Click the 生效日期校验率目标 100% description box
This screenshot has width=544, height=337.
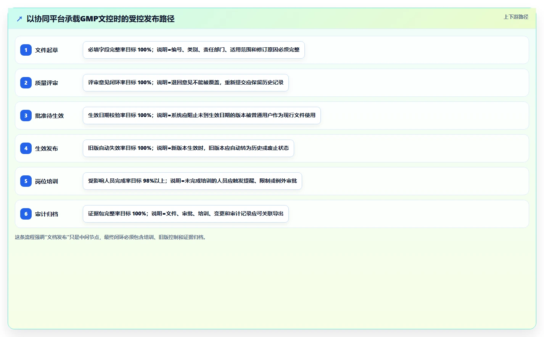202,116
